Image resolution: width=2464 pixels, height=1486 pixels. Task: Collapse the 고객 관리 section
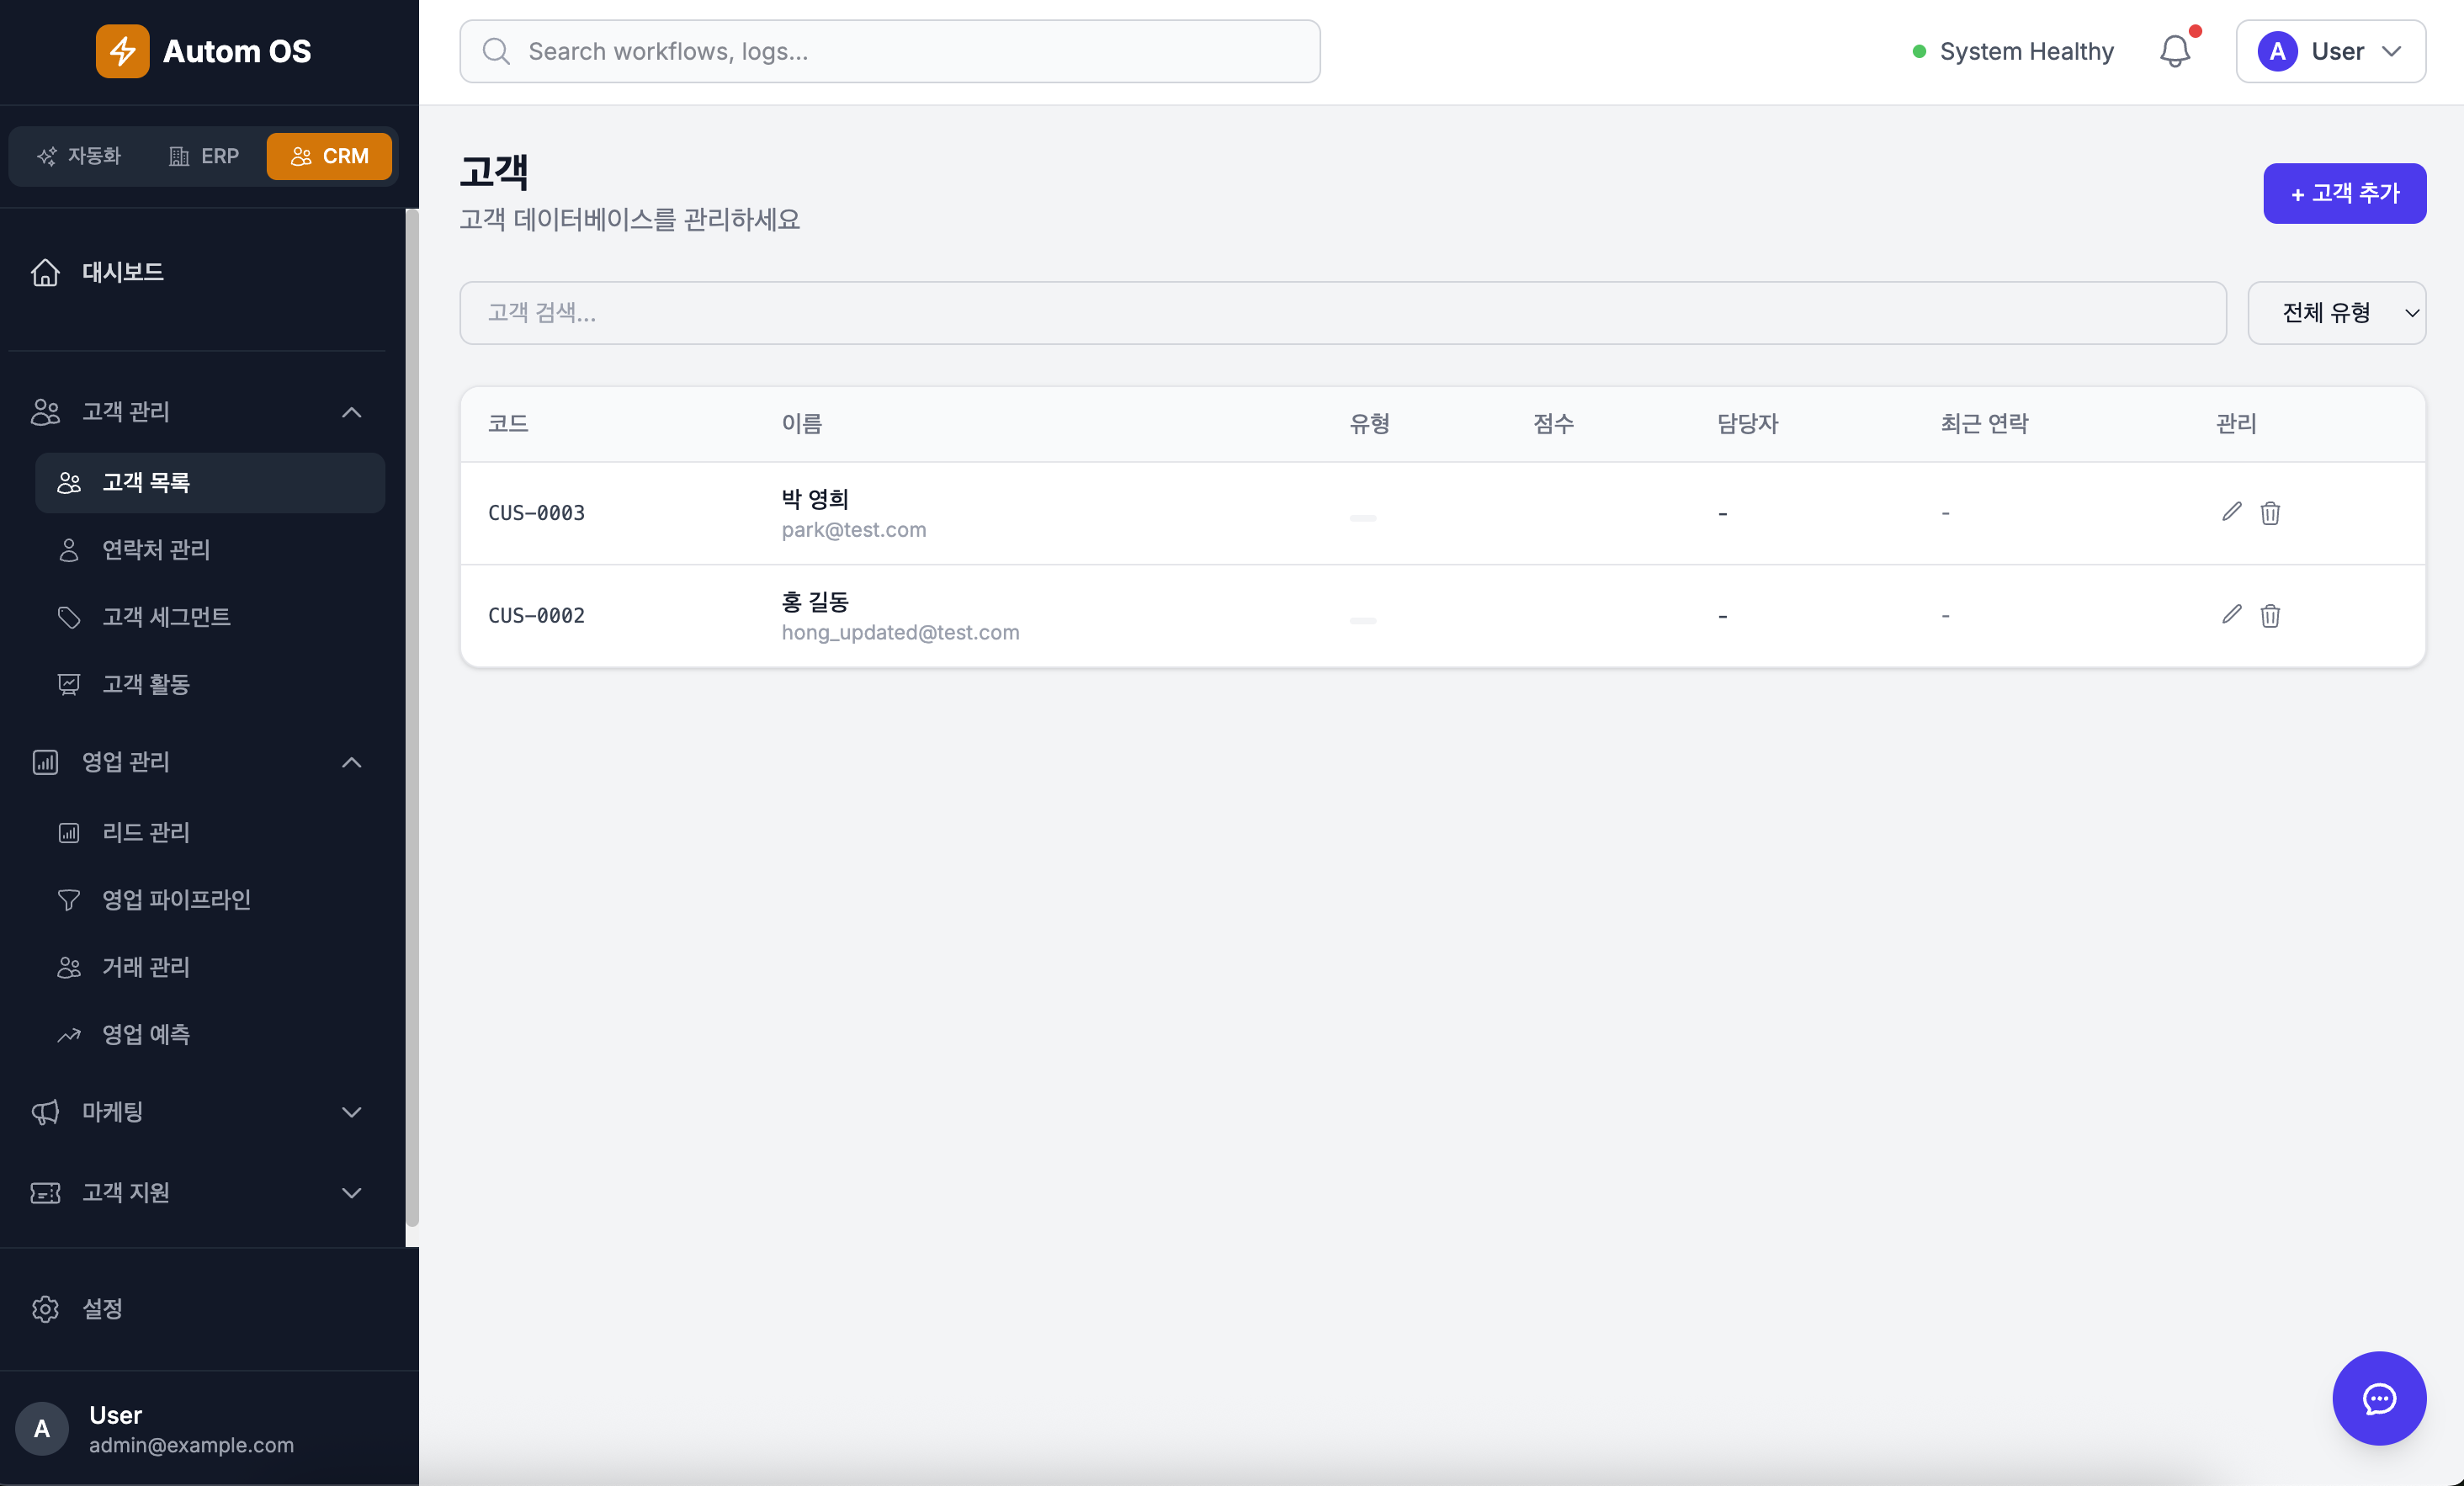(x=351, y=412)
